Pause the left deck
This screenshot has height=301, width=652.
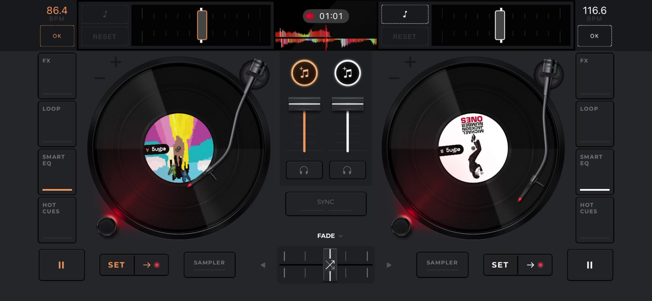click(62, 265)
